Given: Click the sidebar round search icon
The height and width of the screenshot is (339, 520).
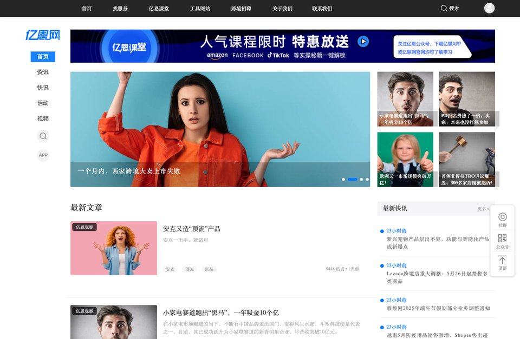Looking at the screenshot, I should click(43, 136).
